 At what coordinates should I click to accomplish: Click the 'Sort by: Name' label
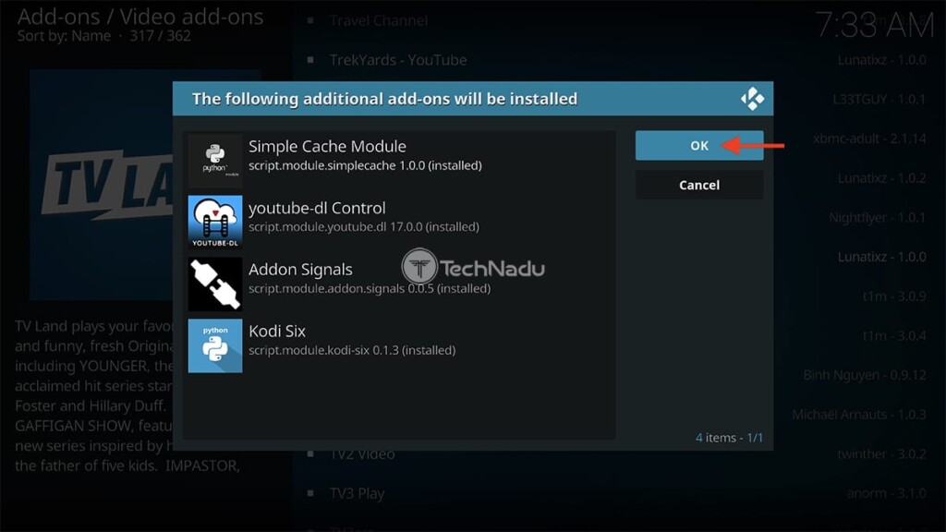click(x=64, y=36)
